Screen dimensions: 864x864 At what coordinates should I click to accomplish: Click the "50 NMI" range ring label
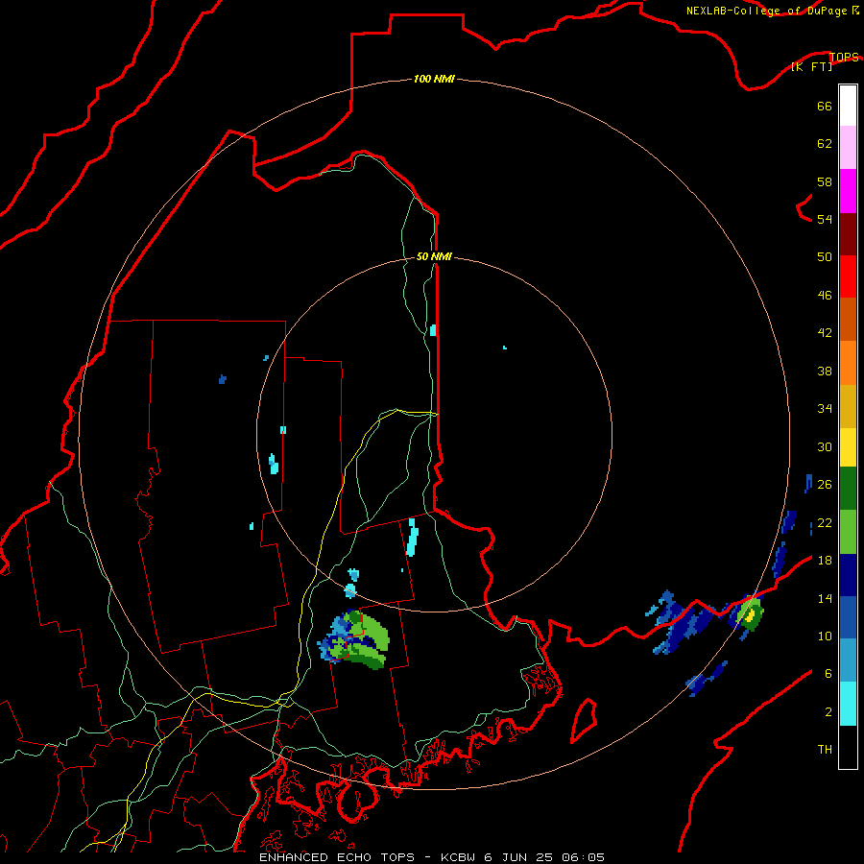[434, 256]
